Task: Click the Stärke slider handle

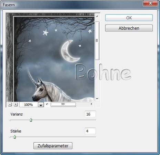Action: (14, 137)
